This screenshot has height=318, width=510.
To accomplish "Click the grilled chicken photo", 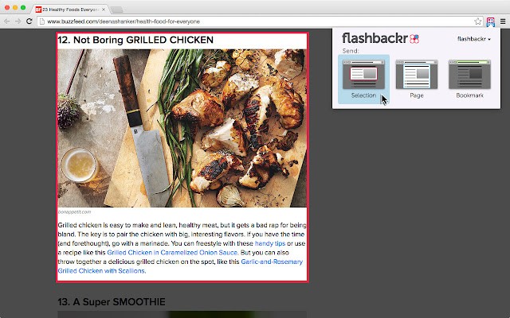I will pyautogui.click(x=182, y=128).
